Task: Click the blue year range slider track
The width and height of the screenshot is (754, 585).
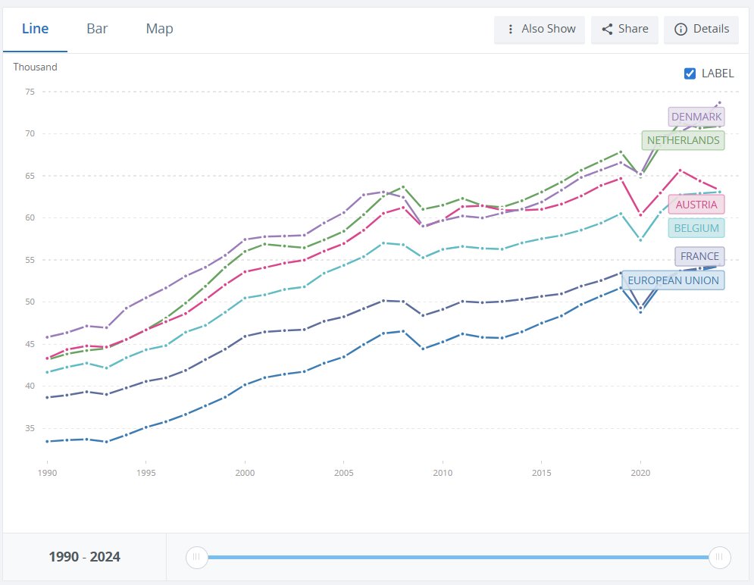Action: pos(458,557)
